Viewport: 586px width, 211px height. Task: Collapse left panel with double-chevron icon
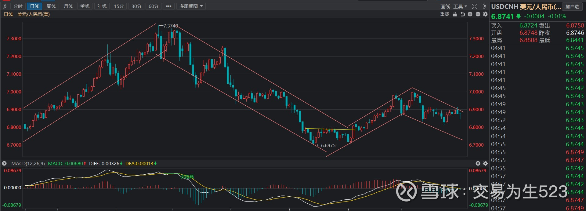(5, 6)
